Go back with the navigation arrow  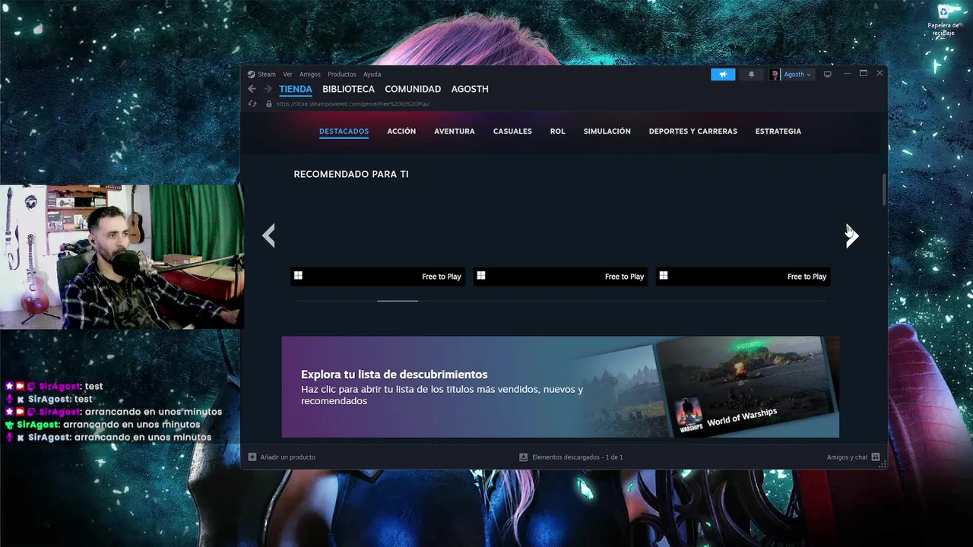252,89
